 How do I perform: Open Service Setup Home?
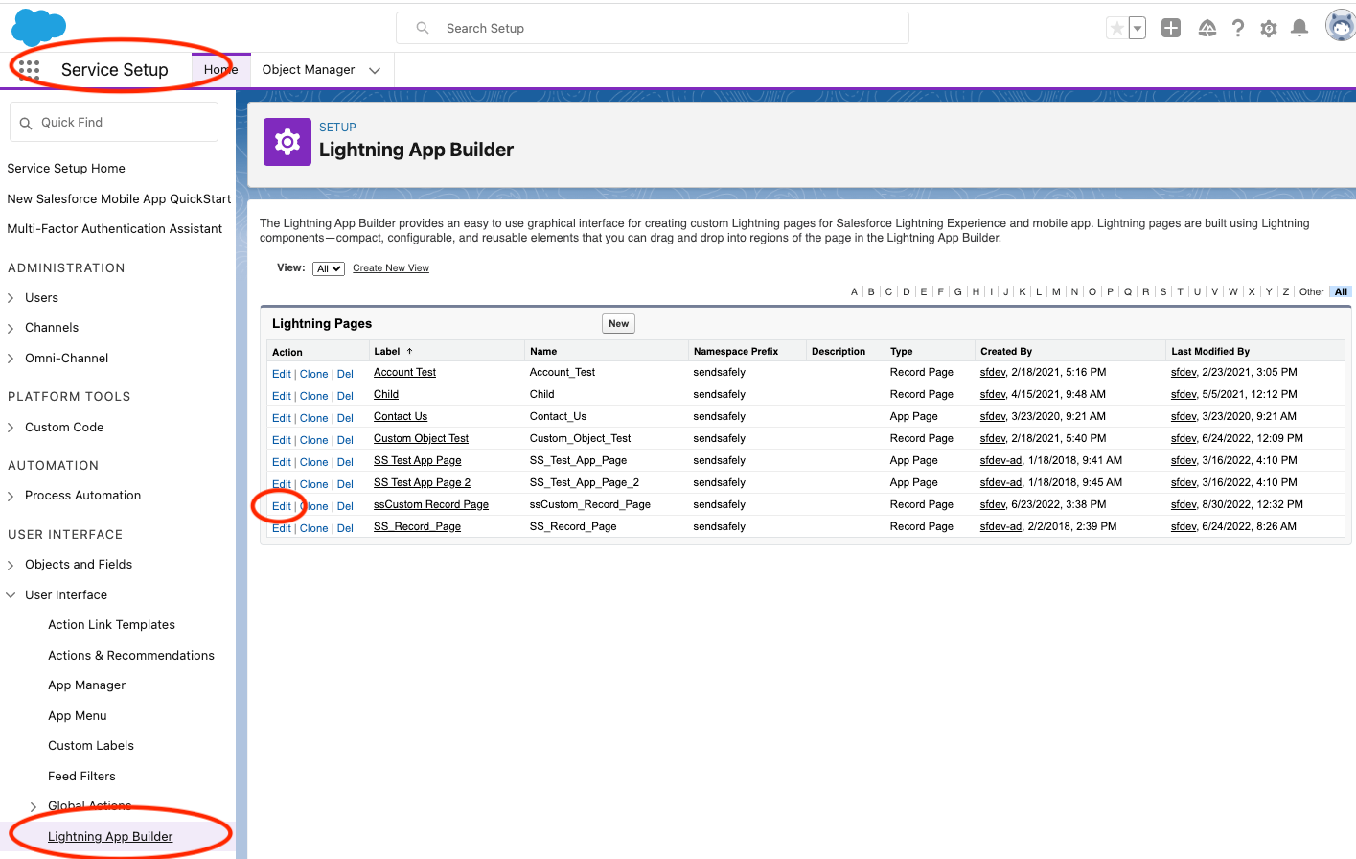pos(66,169)
